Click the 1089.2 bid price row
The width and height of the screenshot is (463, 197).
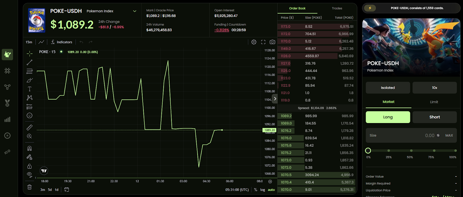click(317, 116)
